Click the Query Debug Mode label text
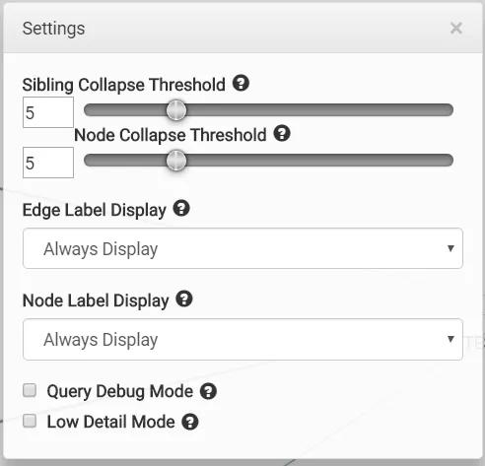Image resolution: width=485 pixels, height=466 pixels. [x=120, y=391]
